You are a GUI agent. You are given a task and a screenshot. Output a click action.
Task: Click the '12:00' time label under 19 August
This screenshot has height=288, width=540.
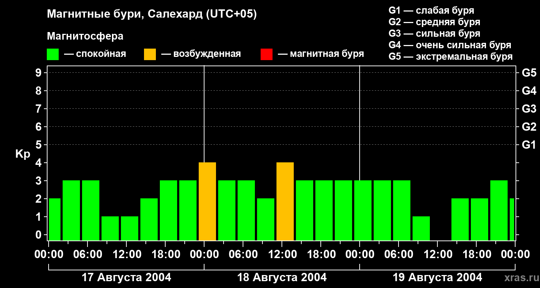pos(437,254)
